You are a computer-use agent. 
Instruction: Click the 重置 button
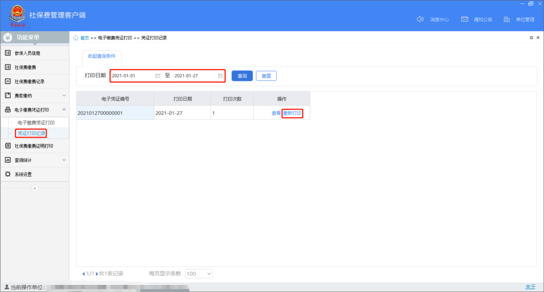tap(266, 76)
